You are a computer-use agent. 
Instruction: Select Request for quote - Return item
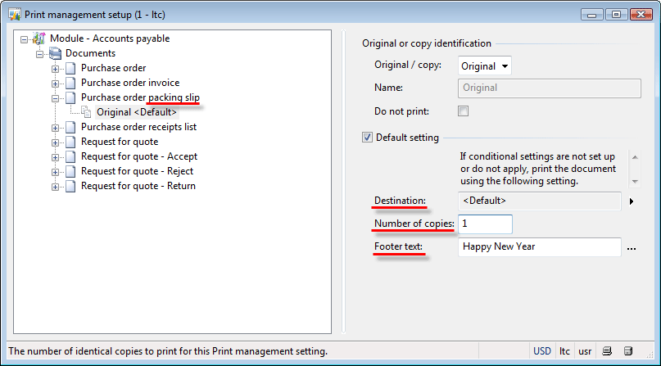[138, 186]
